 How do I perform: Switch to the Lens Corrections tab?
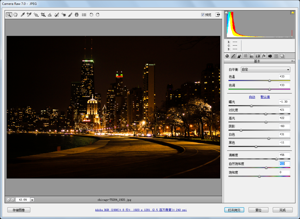tap(258, 56)
